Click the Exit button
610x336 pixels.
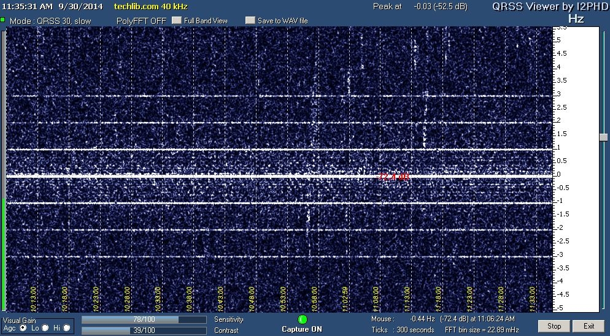coord(589,326)
